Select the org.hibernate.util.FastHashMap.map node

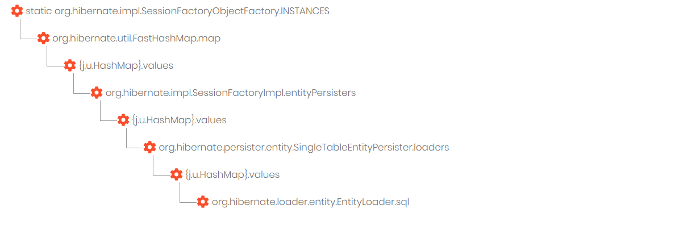[x=136, y=38]
